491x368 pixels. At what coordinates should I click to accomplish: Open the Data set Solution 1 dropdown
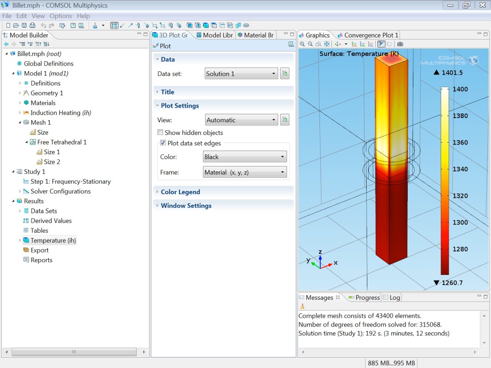point(241,74)
